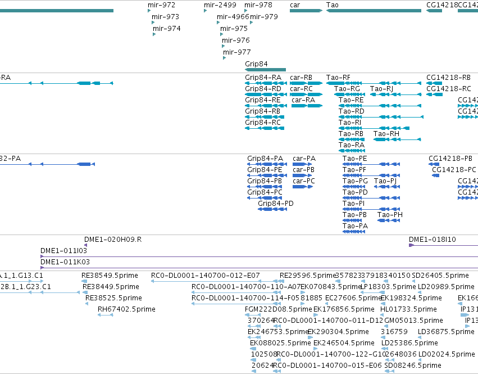
Task: Click the Grip84-RE transcript label
Action: [x=263, y=100]
